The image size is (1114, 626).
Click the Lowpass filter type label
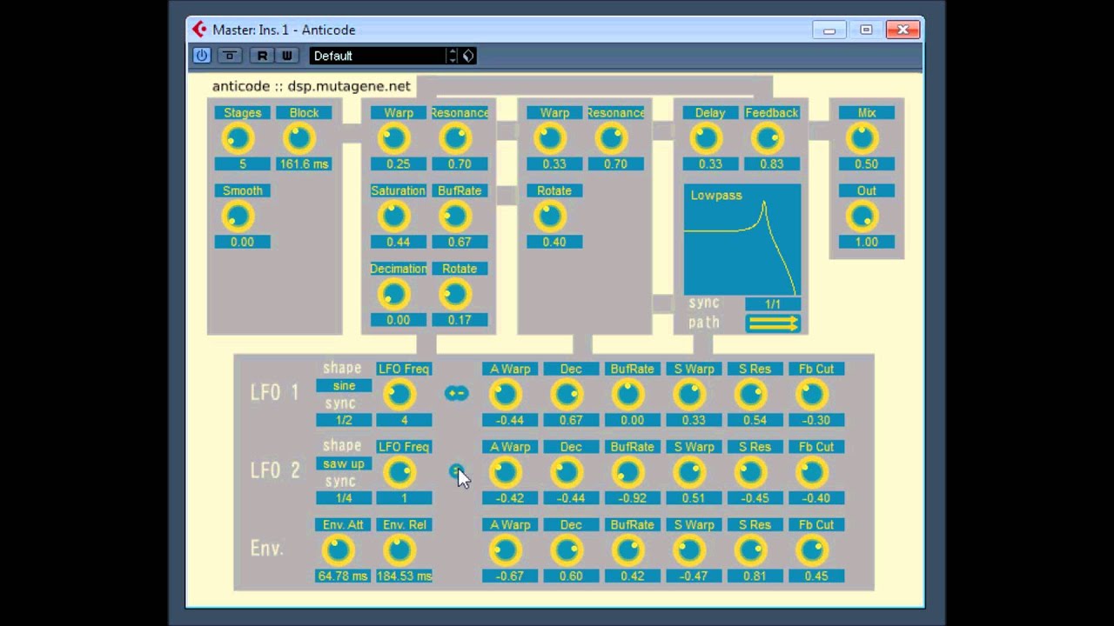(x=716, y=196)
